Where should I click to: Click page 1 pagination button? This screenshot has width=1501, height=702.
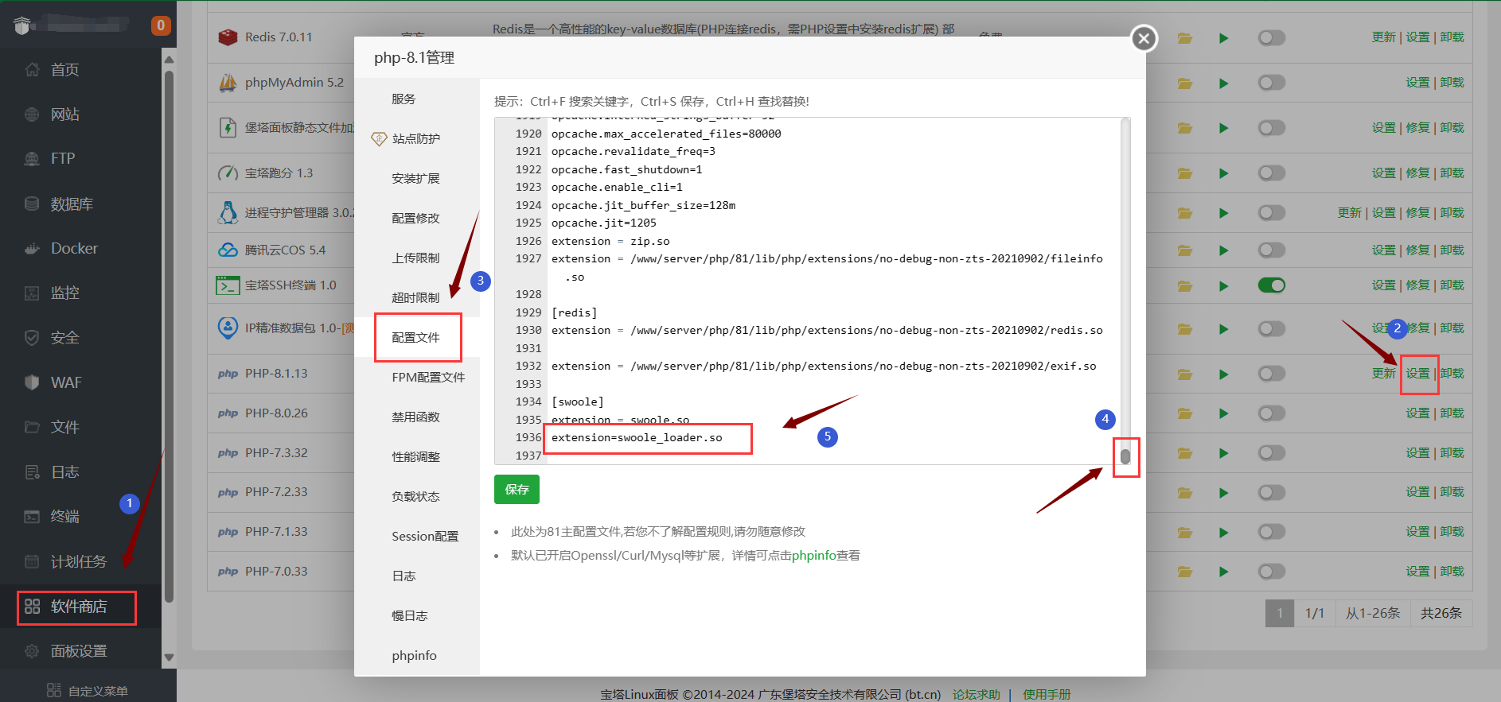(1280, 613)
